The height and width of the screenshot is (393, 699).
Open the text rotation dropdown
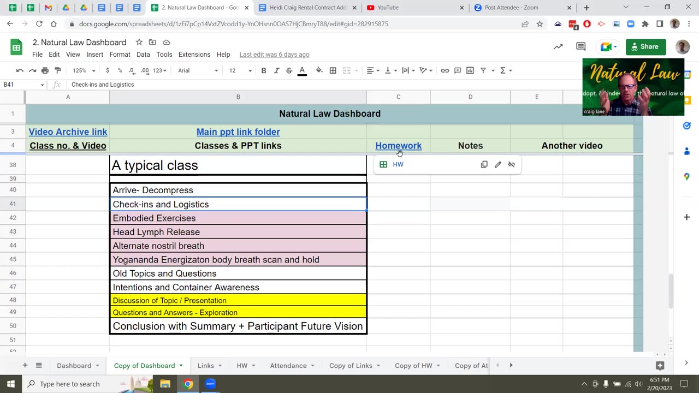pyautogui.click(x=426, y=70)
